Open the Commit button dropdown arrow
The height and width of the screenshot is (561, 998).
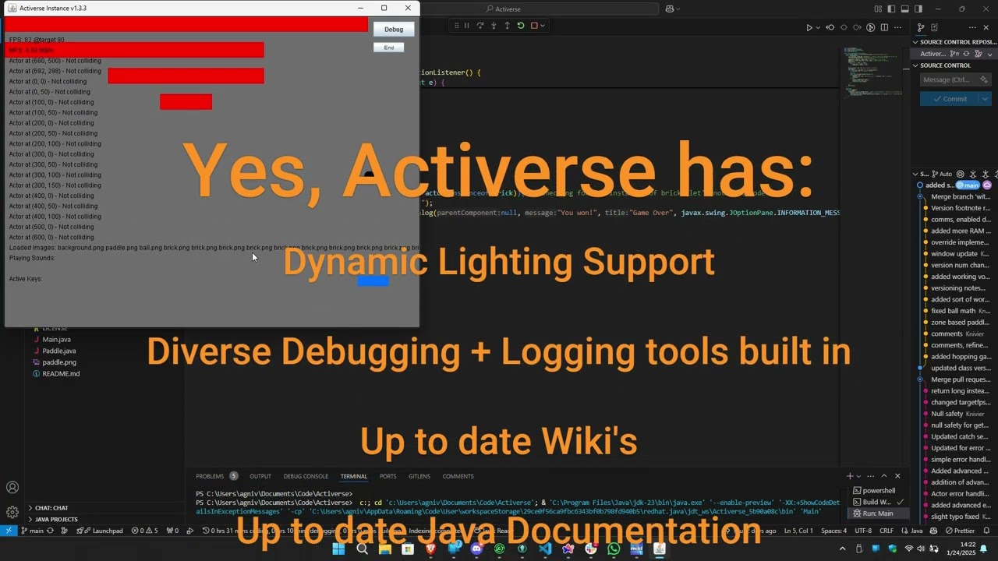984,99
